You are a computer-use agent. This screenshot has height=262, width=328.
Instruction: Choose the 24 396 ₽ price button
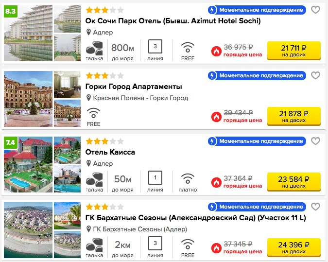point(294,247)
